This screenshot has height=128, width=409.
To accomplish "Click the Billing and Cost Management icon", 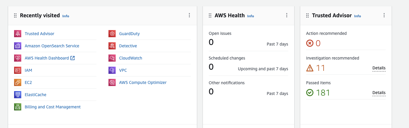I will [18, 107].
